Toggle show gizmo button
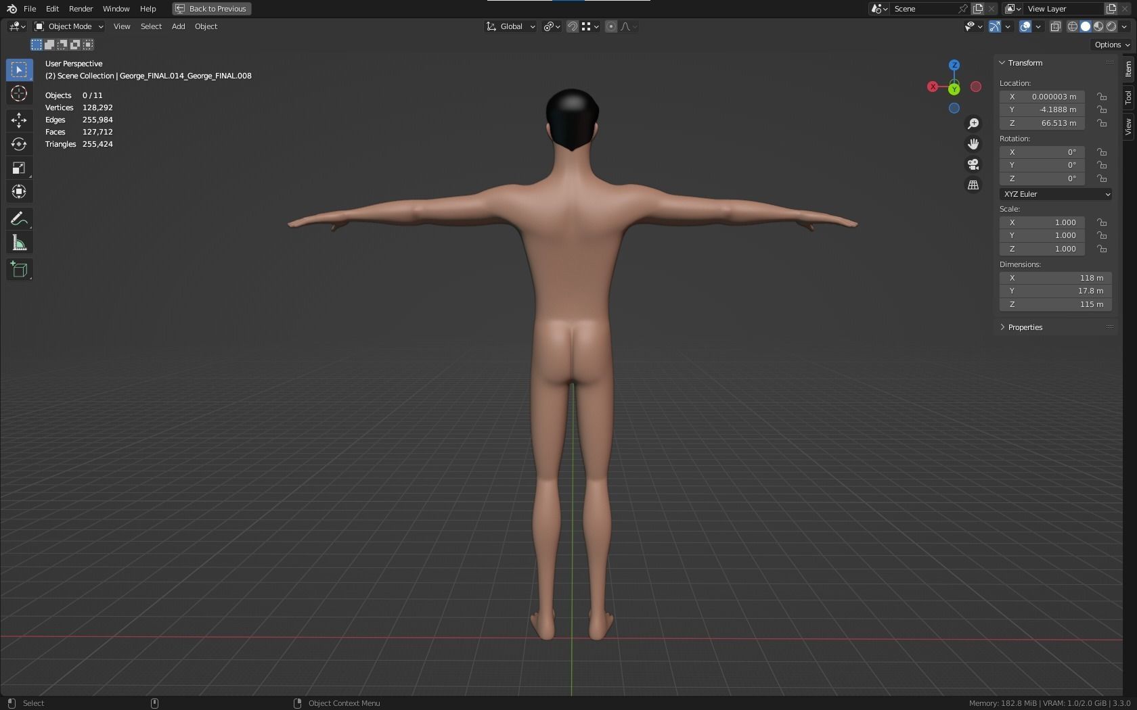 (995, 26)
